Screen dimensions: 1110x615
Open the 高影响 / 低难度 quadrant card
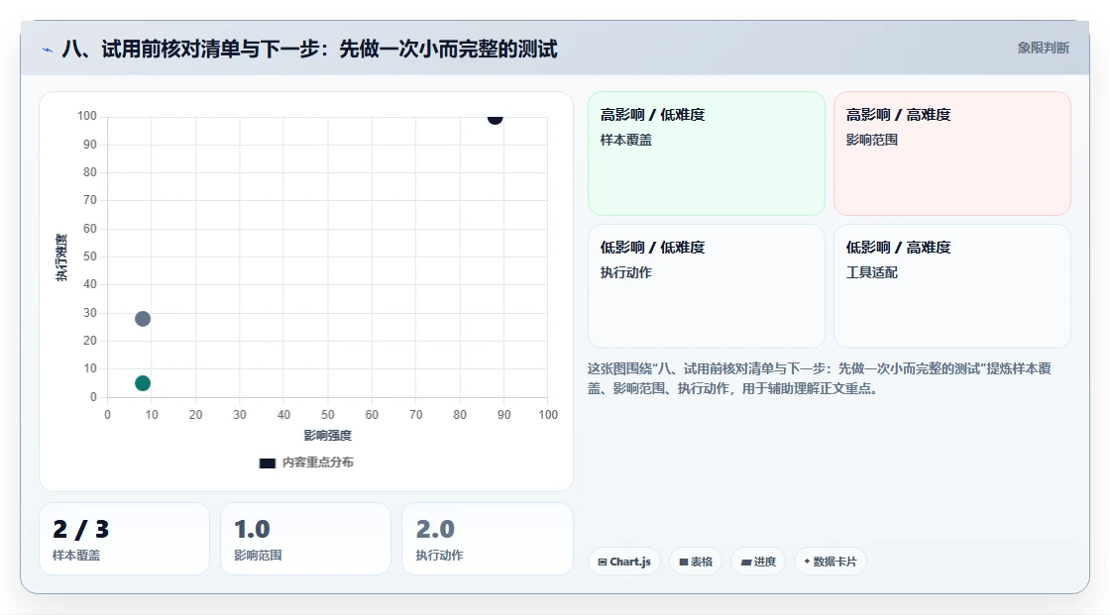(707, 154)
